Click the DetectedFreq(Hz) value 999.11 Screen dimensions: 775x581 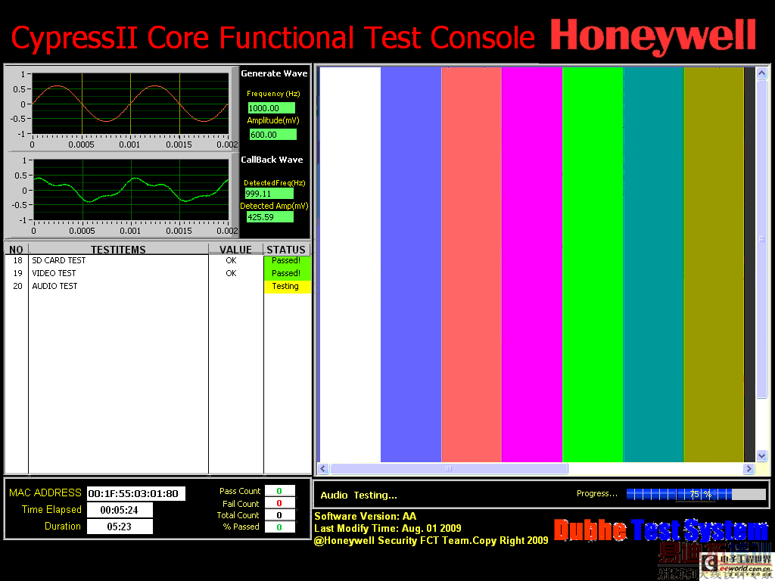(269, 194)
